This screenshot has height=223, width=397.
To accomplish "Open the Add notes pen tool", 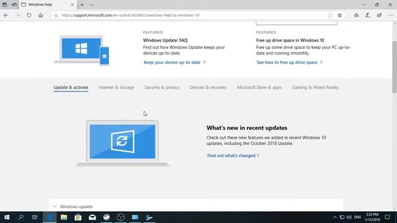I will 368,15.
